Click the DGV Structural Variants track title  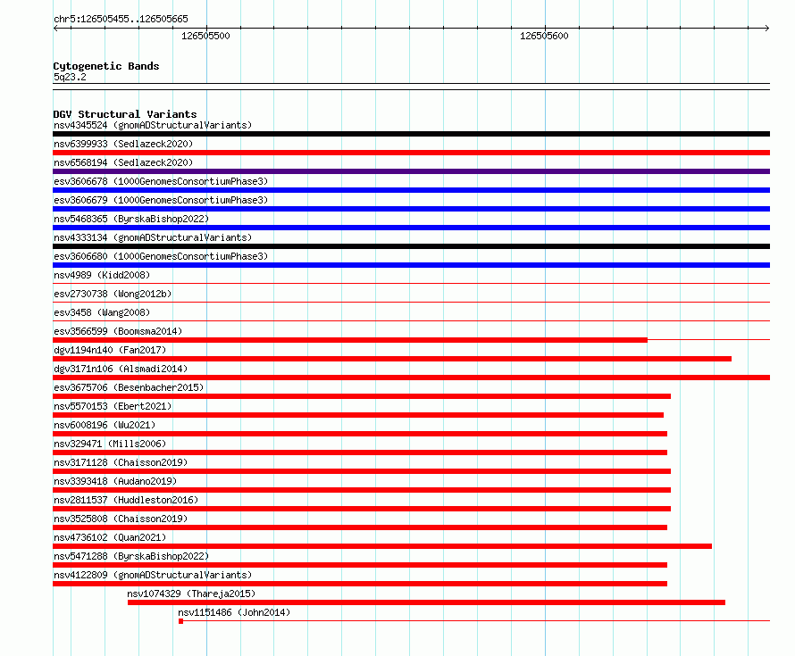(x=125, y=114)
